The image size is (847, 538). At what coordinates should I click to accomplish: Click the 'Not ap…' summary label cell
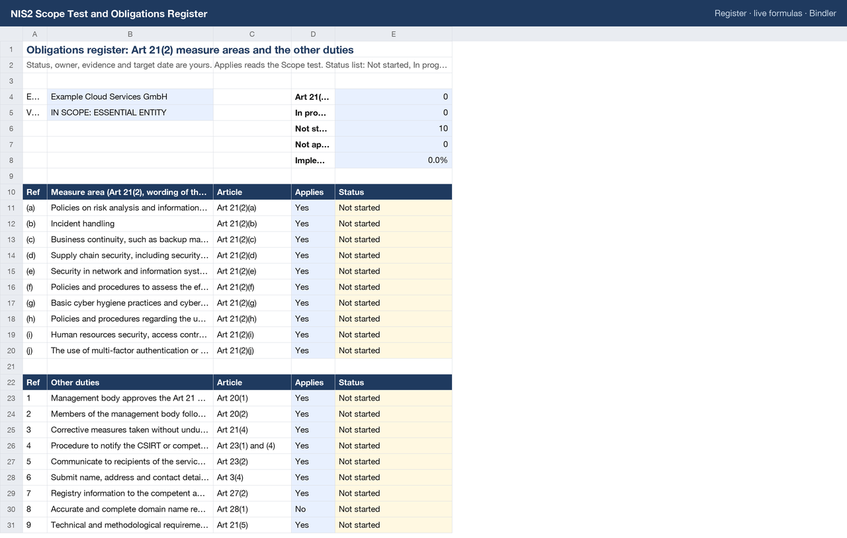[x=313, y=145]
